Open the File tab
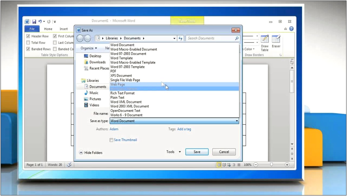Viewport: 347px width, 196px height. click(x=32, y=29)
